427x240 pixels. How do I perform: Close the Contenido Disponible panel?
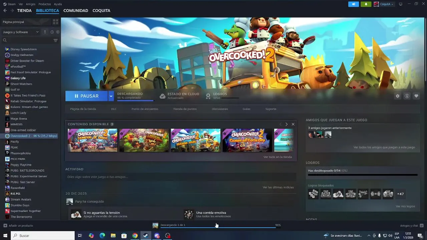293,124
